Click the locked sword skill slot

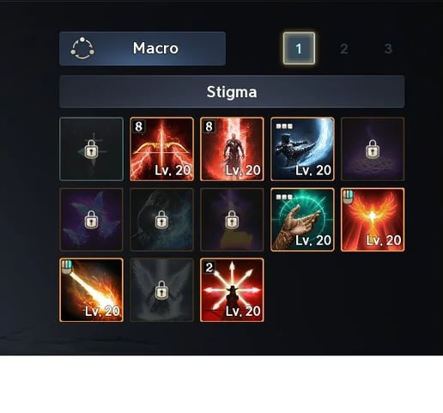[91, 149]
